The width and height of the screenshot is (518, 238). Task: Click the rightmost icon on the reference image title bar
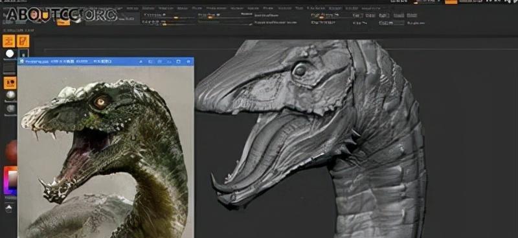pyautogui.click(x=188, y=61)
